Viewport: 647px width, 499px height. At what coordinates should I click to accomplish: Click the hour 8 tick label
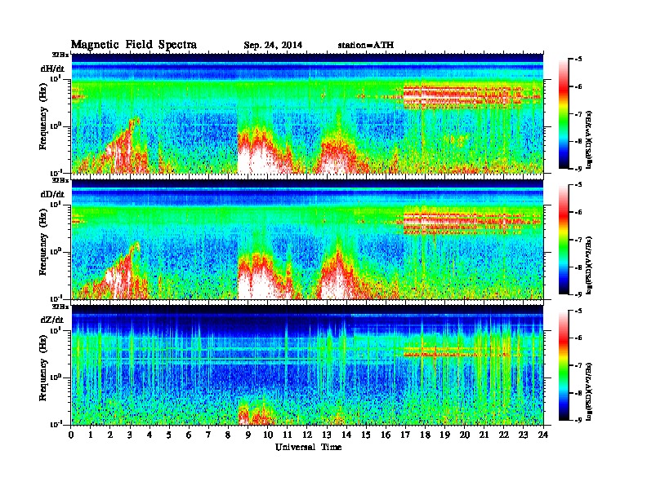(x=228, y=435)
